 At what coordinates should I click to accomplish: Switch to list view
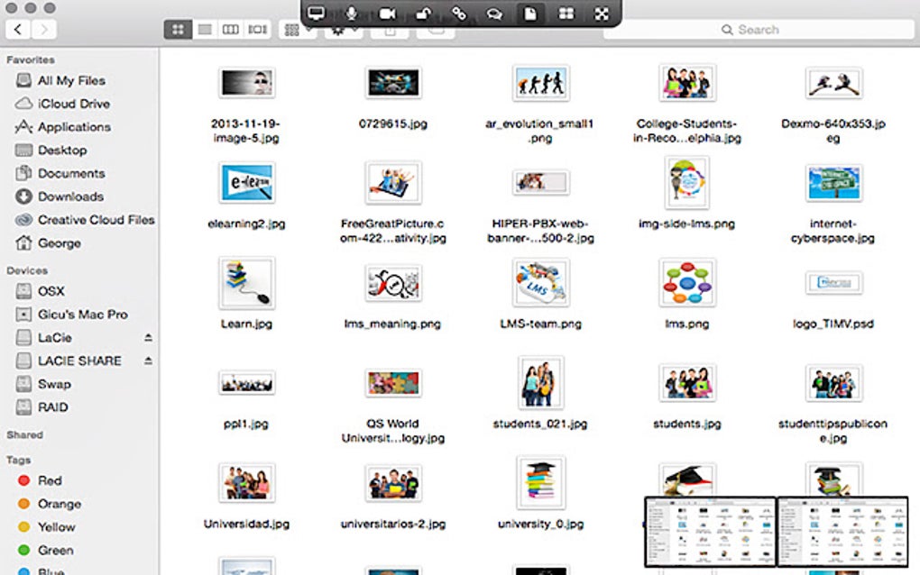click(204, 29)
